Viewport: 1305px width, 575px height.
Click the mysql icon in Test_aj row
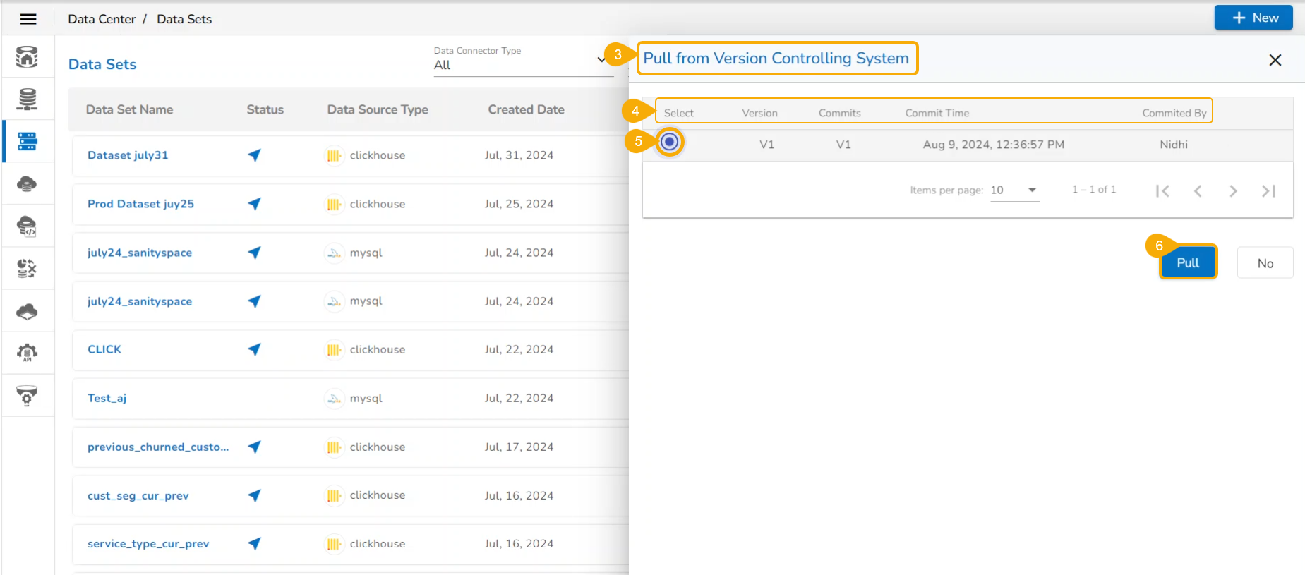point(333,399)
